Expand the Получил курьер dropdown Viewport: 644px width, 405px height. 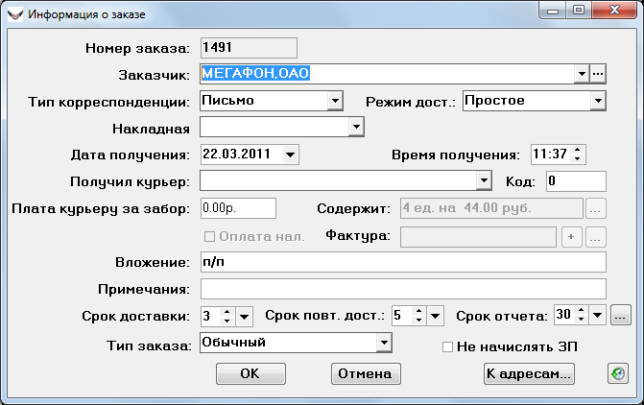click(x=484, y=181)
